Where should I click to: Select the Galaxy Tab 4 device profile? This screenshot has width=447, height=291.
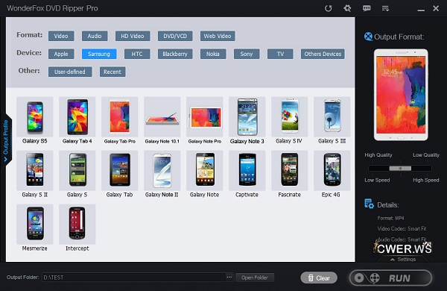tap(77, 121)
